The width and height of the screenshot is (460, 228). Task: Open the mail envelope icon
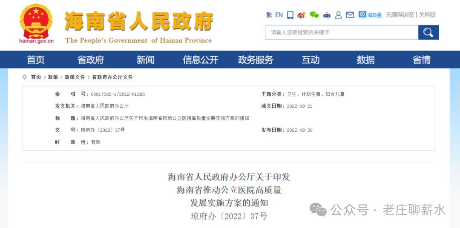[350, 15]
